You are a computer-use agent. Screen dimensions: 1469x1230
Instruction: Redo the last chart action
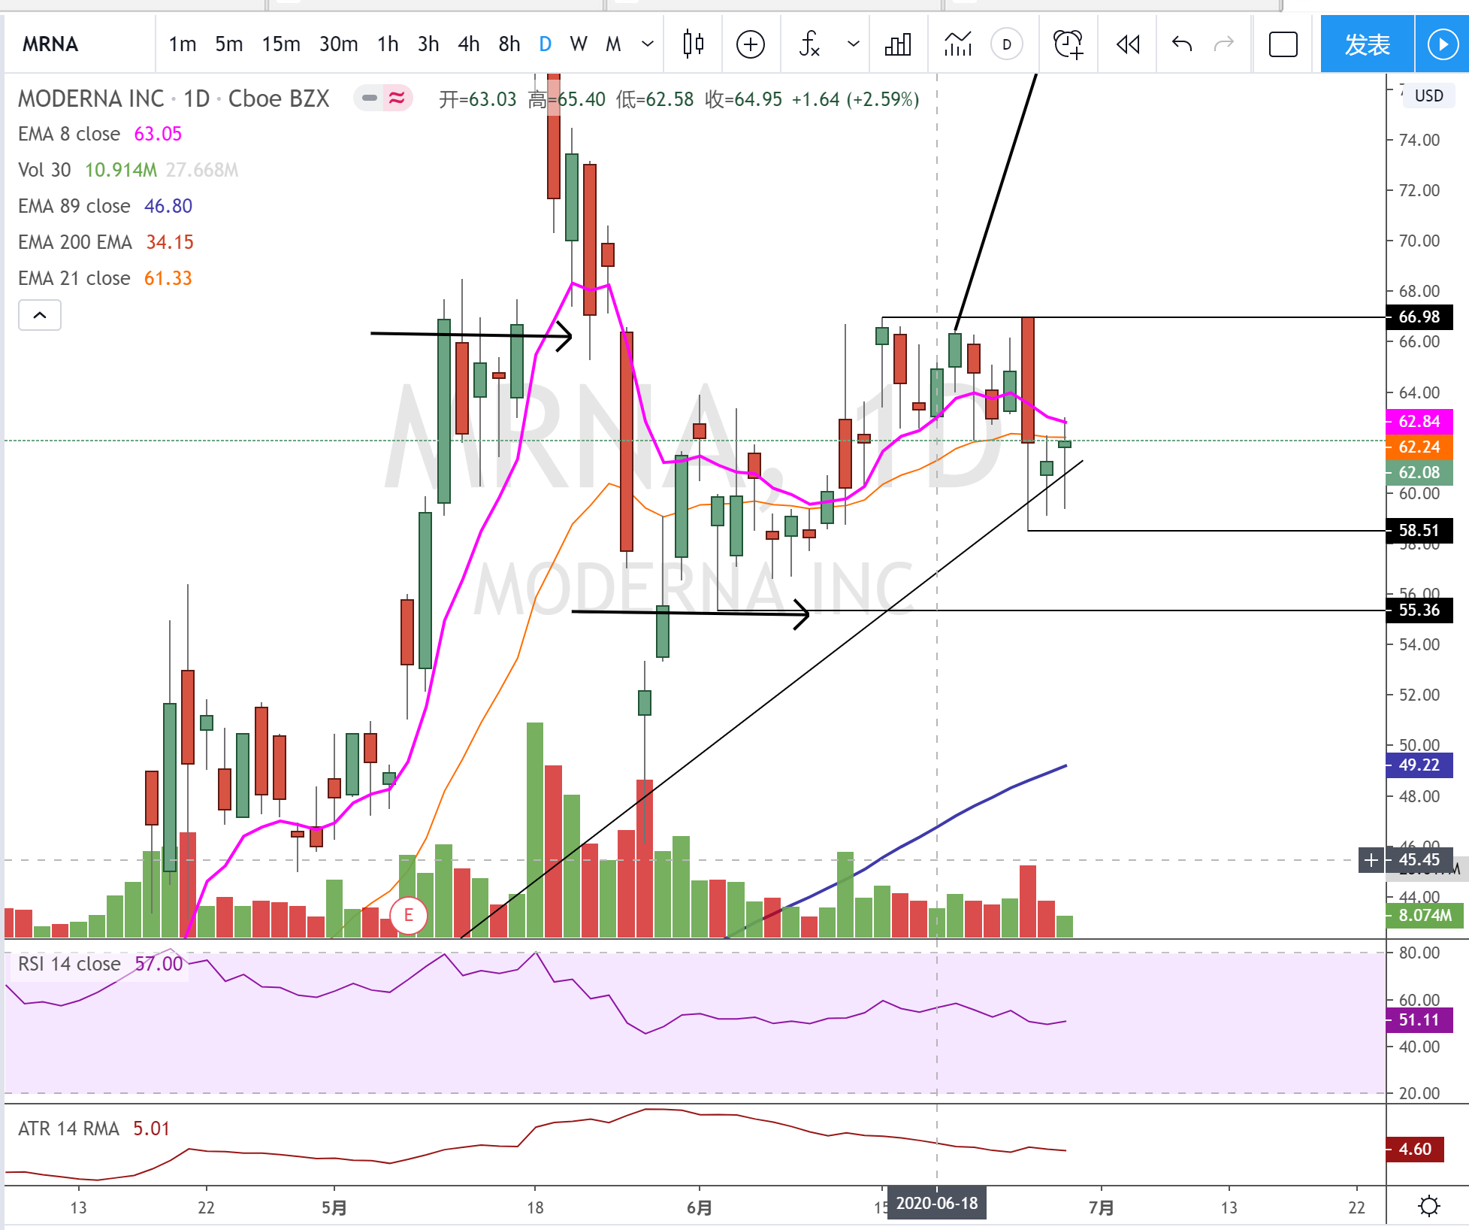pyautogui.click(x=1224, y=44)
